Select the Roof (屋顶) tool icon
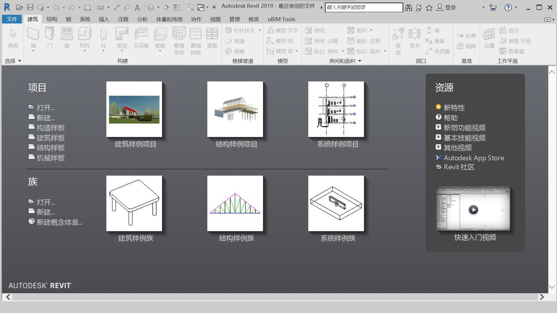The image size is (557, 313). (x=122, y=34)
